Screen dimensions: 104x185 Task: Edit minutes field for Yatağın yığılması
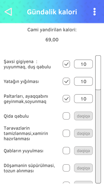coord(83,81)
